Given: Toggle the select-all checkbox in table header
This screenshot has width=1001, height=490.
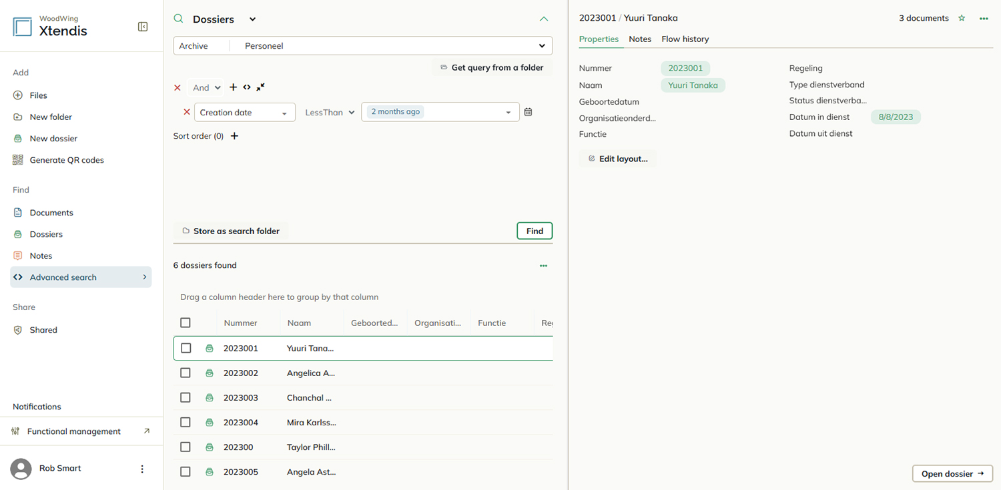Looking at the screenshot, I should (186, 323).
